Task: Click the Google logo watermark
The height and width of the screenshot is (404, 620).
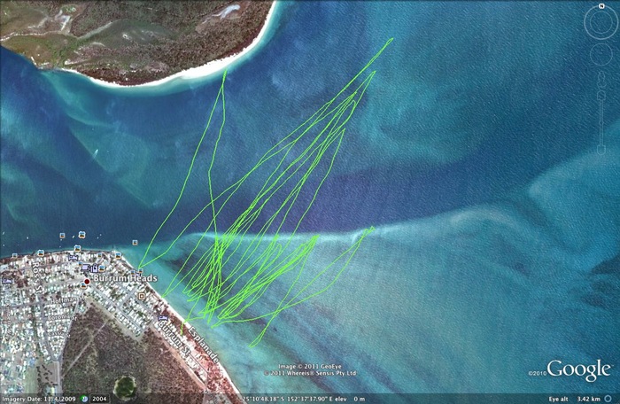Action: pos(578,370)
